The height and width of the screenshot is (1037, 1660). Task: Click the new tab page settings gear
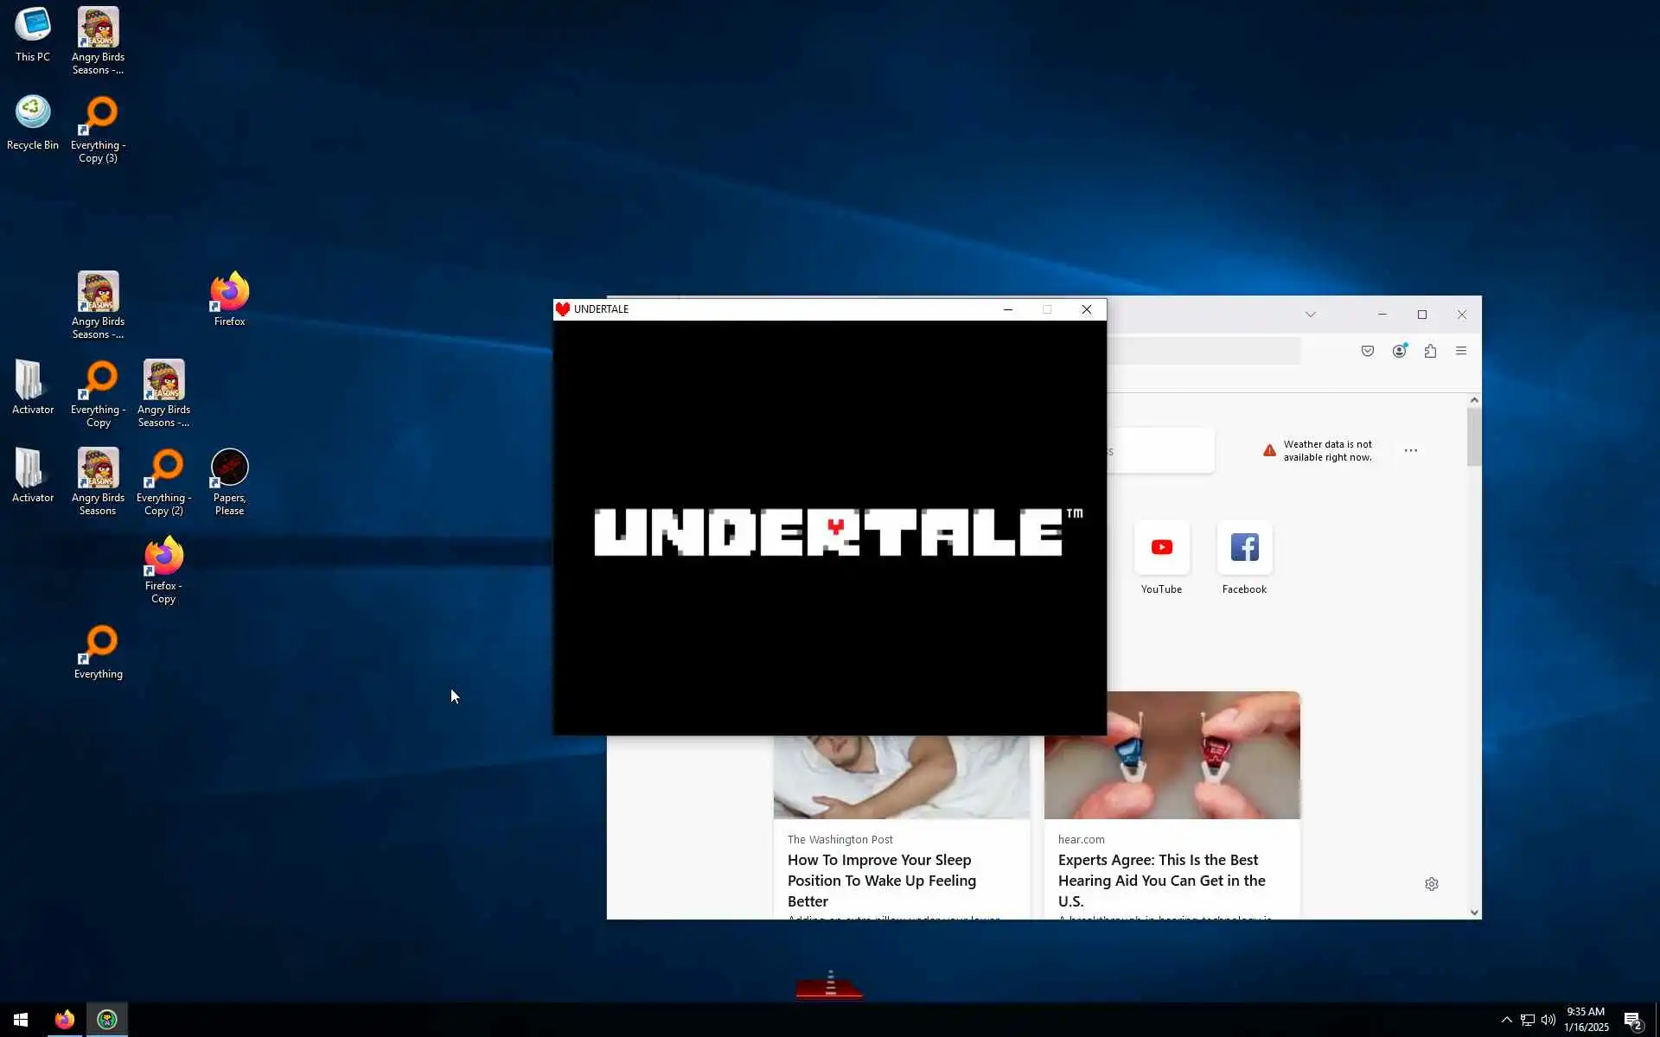[x=1431, y=884]
